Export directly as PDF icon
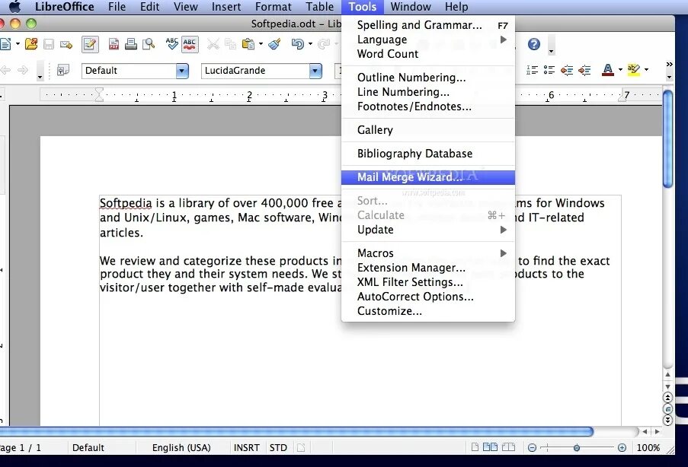688x467 pixels. pos(114,44)
